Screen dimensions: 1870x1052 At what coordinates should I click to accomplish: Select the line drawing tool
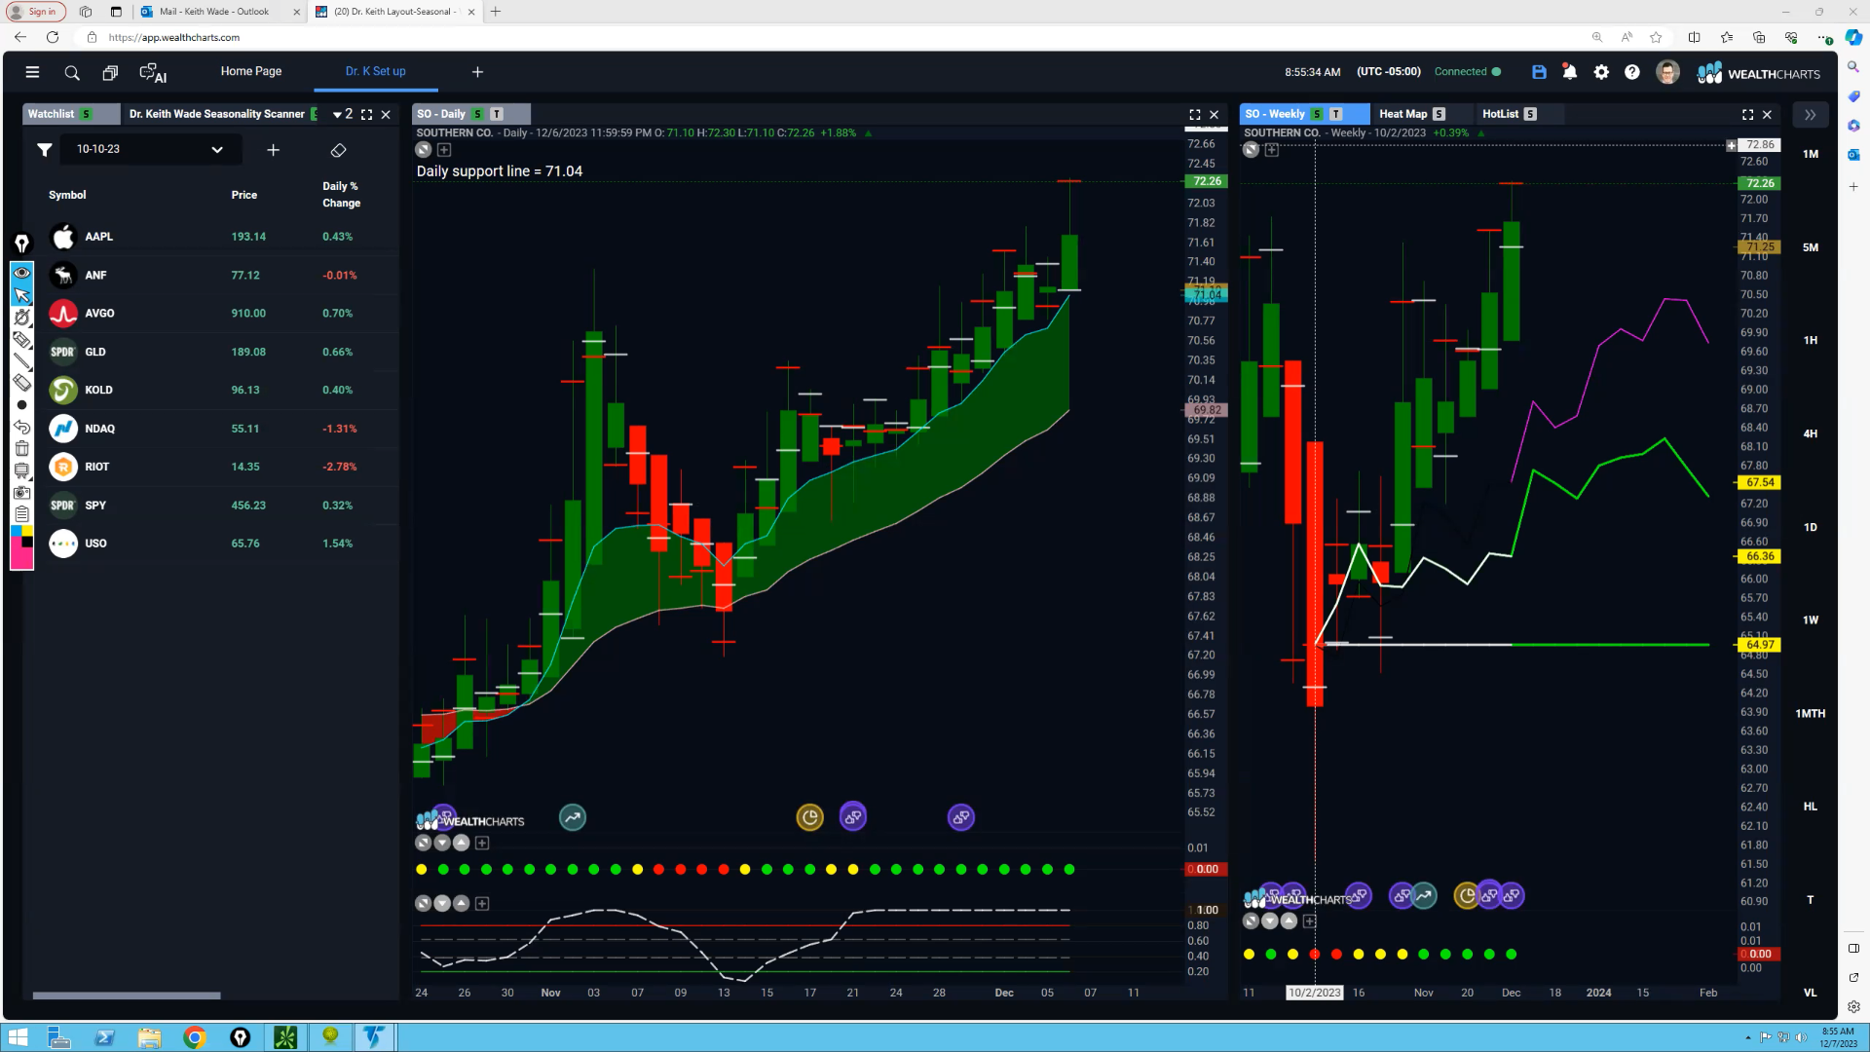pyautogui.click(x=21, y=360)
